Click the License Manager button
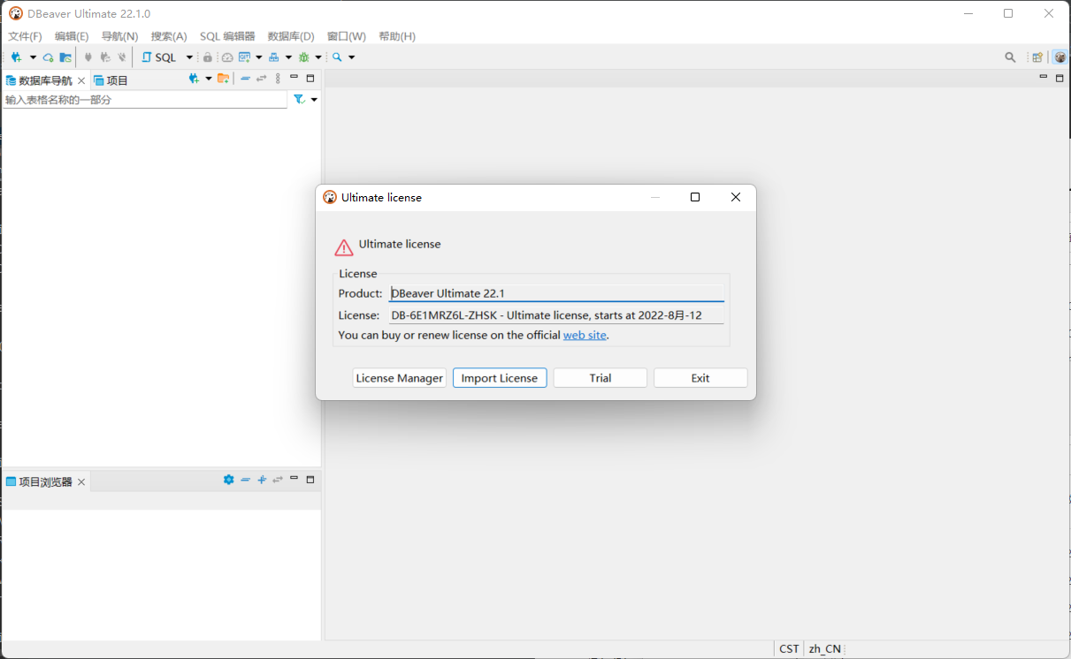 [x=400, y=378]
